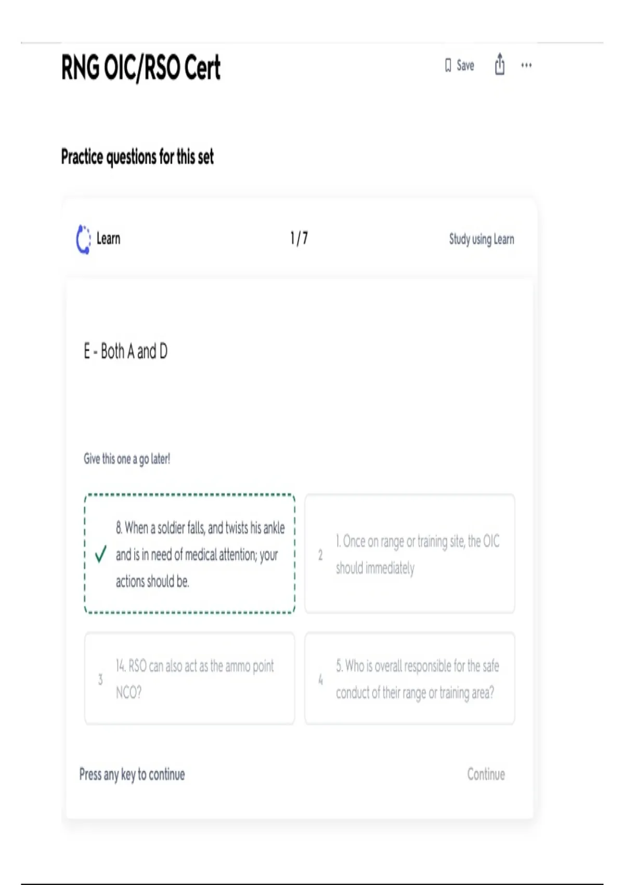624x885 pixels.
Task: Click the green checkmark on answer 8
Action: point(101,554)
